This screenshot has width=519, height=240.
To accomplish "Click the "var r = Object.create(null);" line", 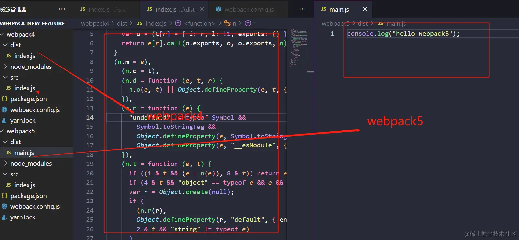I will (181, 192).
